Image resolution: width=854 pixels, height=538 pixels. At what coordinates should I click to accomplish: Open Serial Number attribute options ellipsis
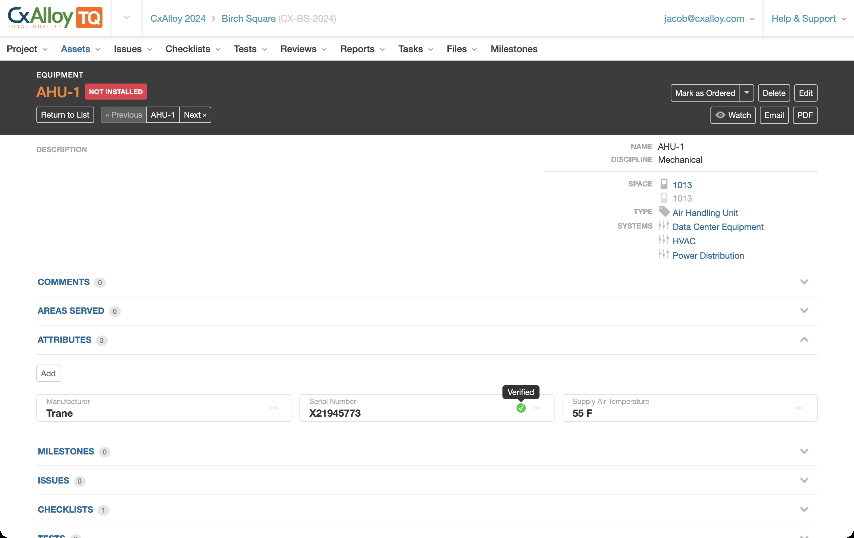pyautogui.click(x=536, y=408)
